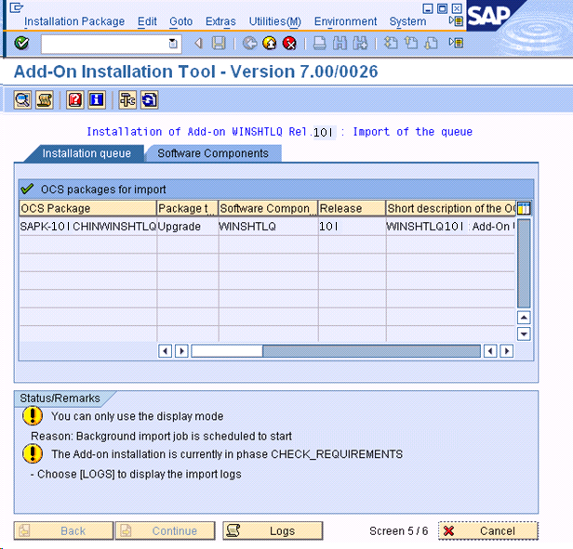This screenshot has width=573, height=549.
Task: Click the yellow Exit arrow icon
Action: coord(270,44)
